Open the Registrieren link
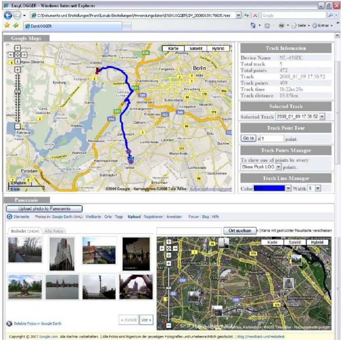The image size is (341, 340). (x=153, y=216)
